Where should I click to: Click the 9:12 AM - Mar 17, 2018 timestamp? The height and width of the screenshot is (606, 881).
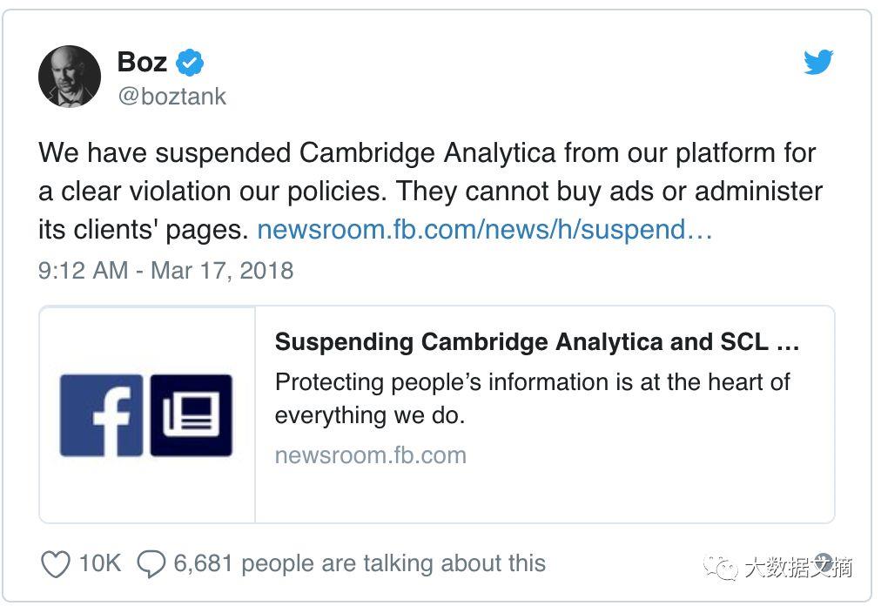[x=165, y=270]
